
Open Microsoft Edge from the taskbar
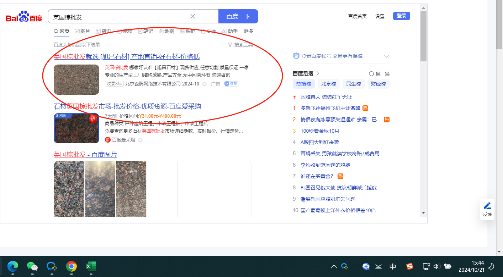coord(13,266)
